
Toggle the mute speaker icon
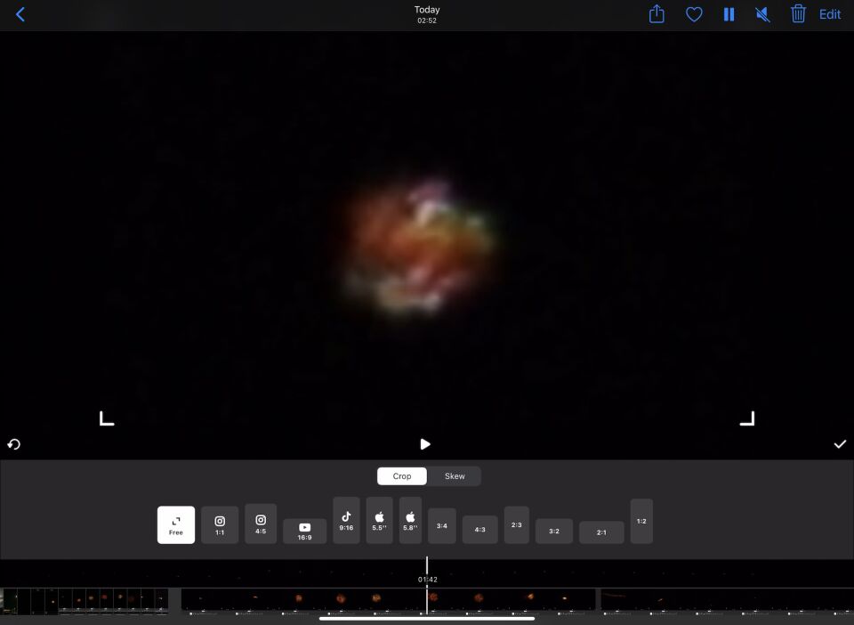762,15
